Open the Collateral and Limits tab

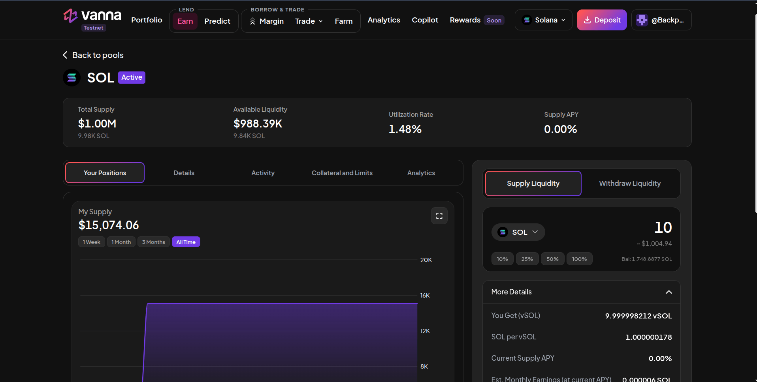coord(342,173)
